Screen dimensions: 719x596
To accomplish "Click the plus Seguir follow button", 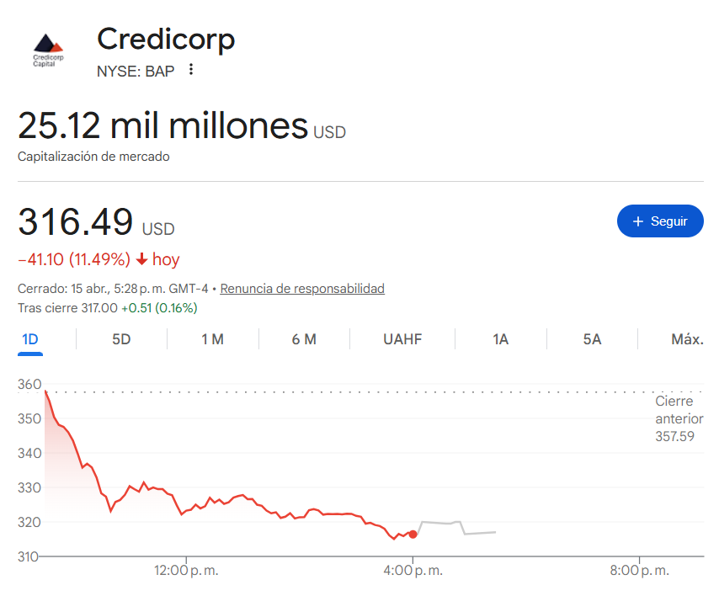I will [x=659, y=221].
